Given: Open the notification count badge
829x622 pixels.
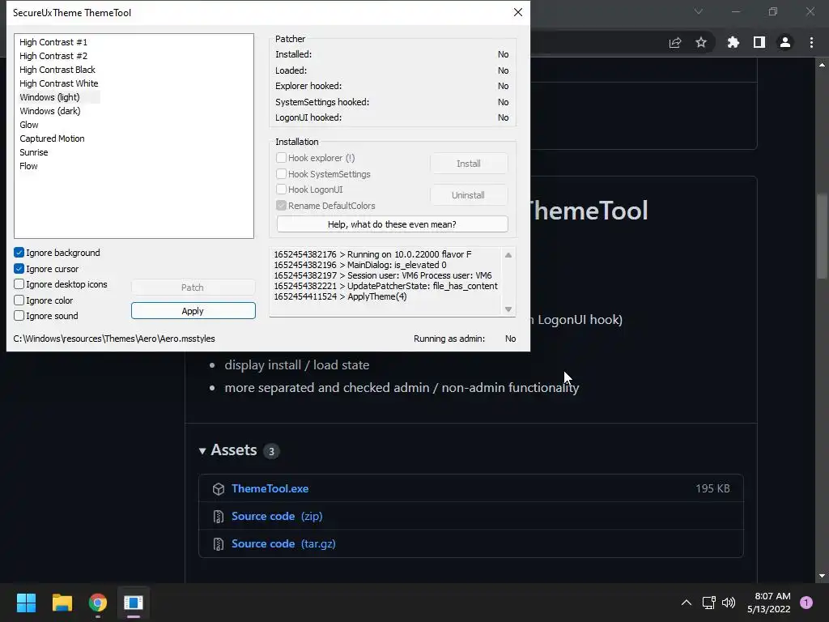Looking at the screenshot, I should [x=806, y=602].
